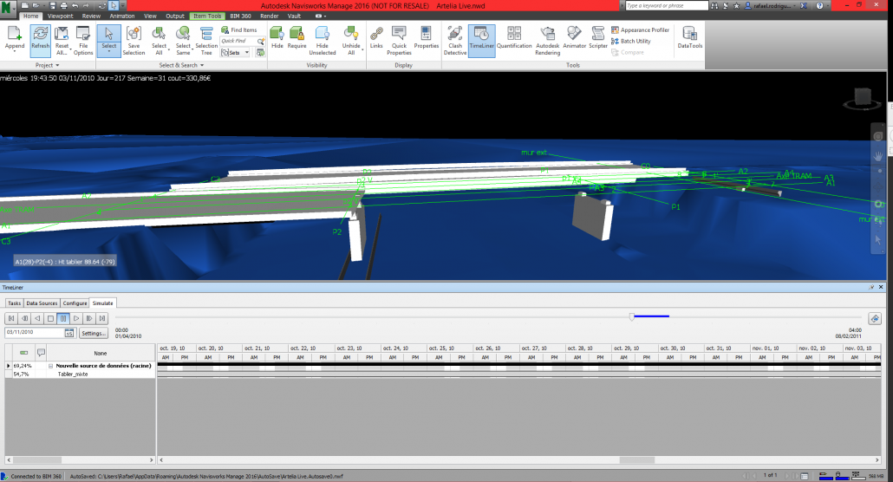
Task: Stop the TimeLiner simulation playback
Action: [x=50, y=319]
